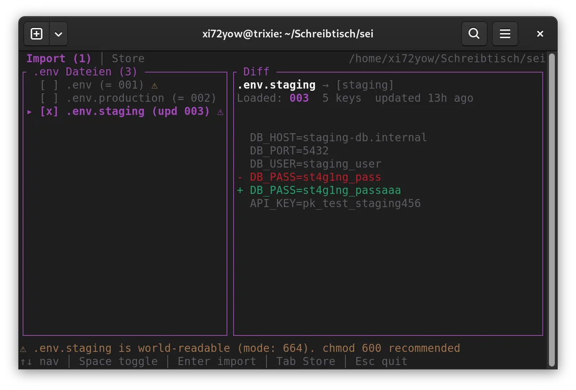Switch to the Store tab
Viewport: 576px width, 390px height.
[x=128, y=59]
